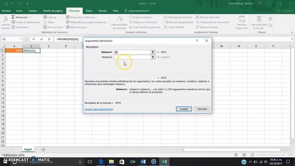The width and height of the screenshot is (295, 166).
Task: Open Inicio tab
Action: pos(19,11)
